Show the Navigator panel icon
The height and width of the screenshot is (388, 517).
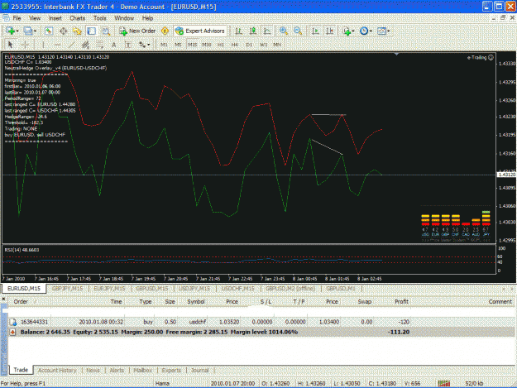click(x=77, y=31)
